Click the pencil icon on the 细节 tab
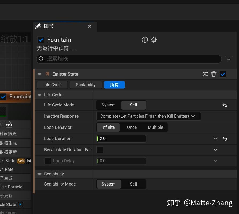 38,26
